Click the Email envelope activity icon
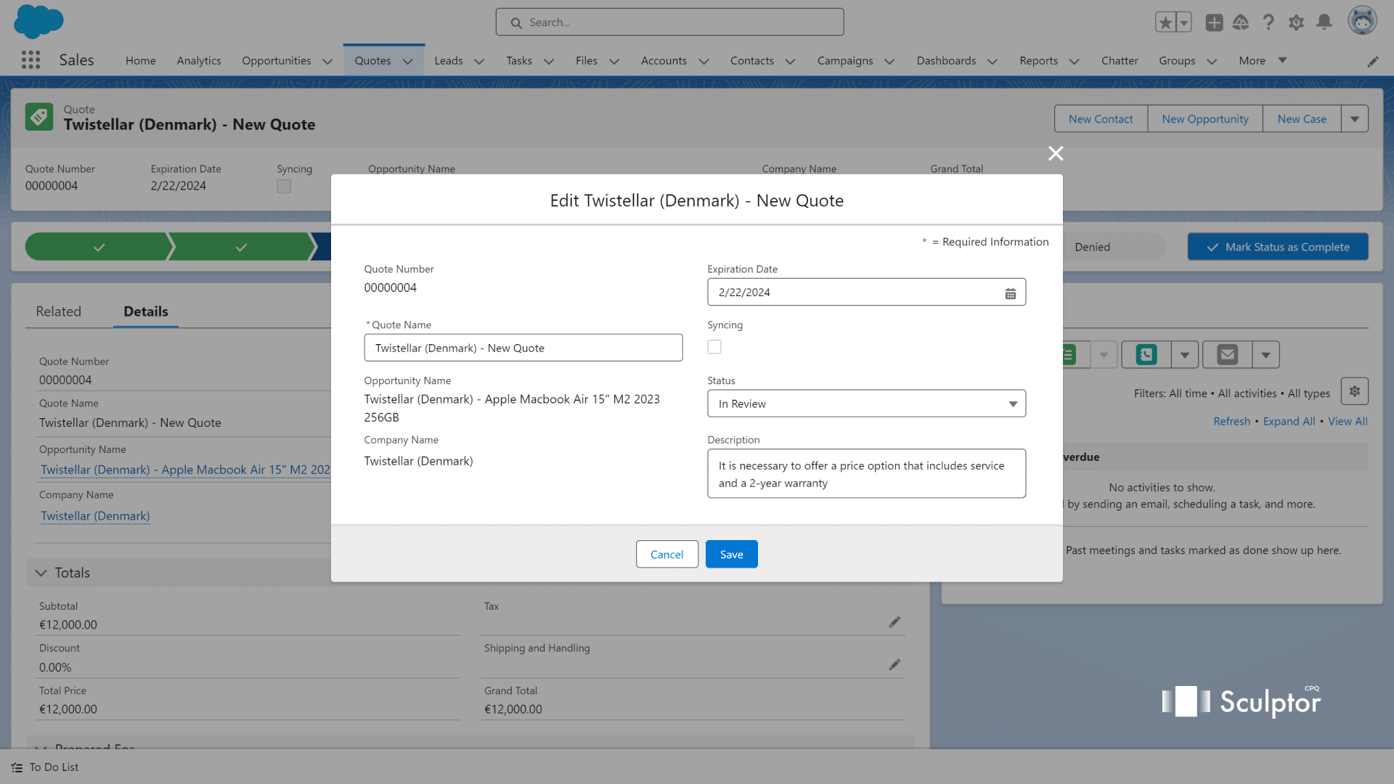The width and height of the screenshot is (1394, 784). click(x=1228, y=355)
